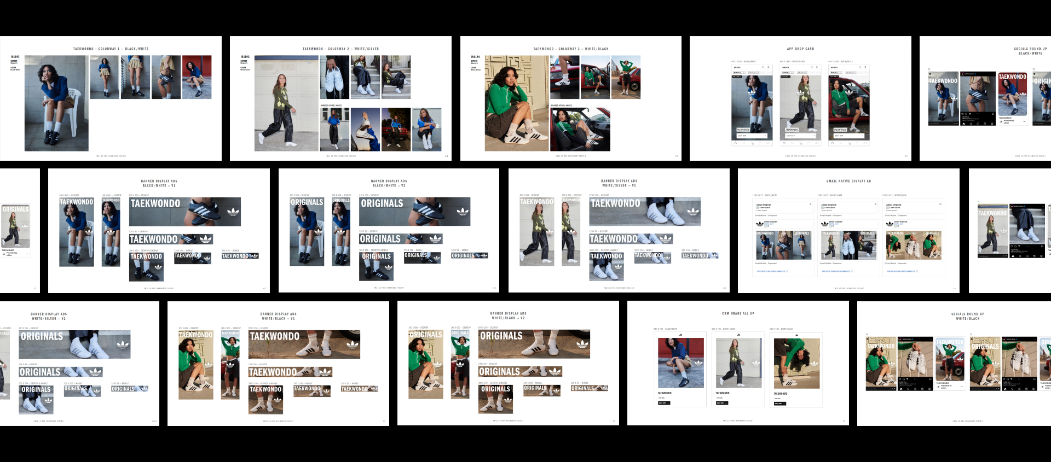1051x462 pixels.
Task: Select the 728x90 TAEKWONDO leaderboard banner, Black/White V1
Action: coord(171,239)
